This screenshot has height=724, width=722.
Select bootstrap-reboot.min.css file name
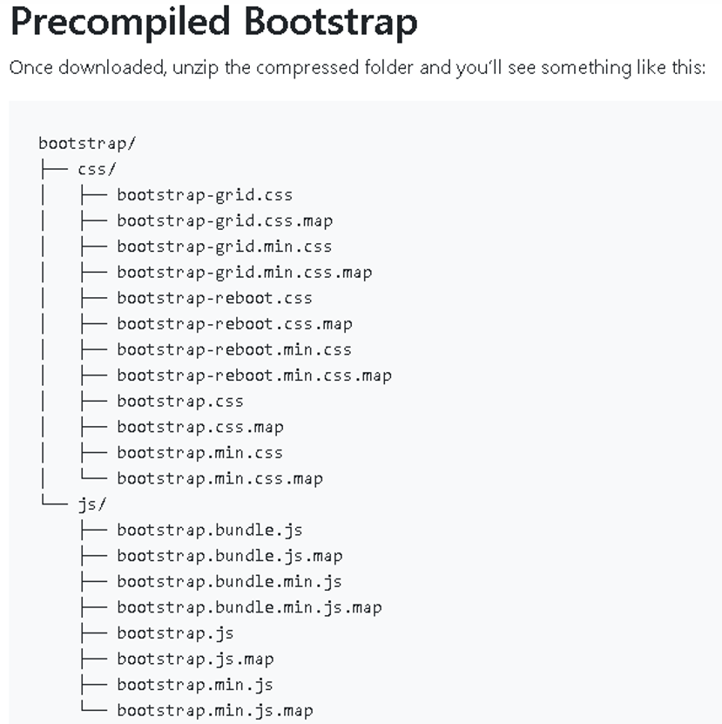(234, 350)
